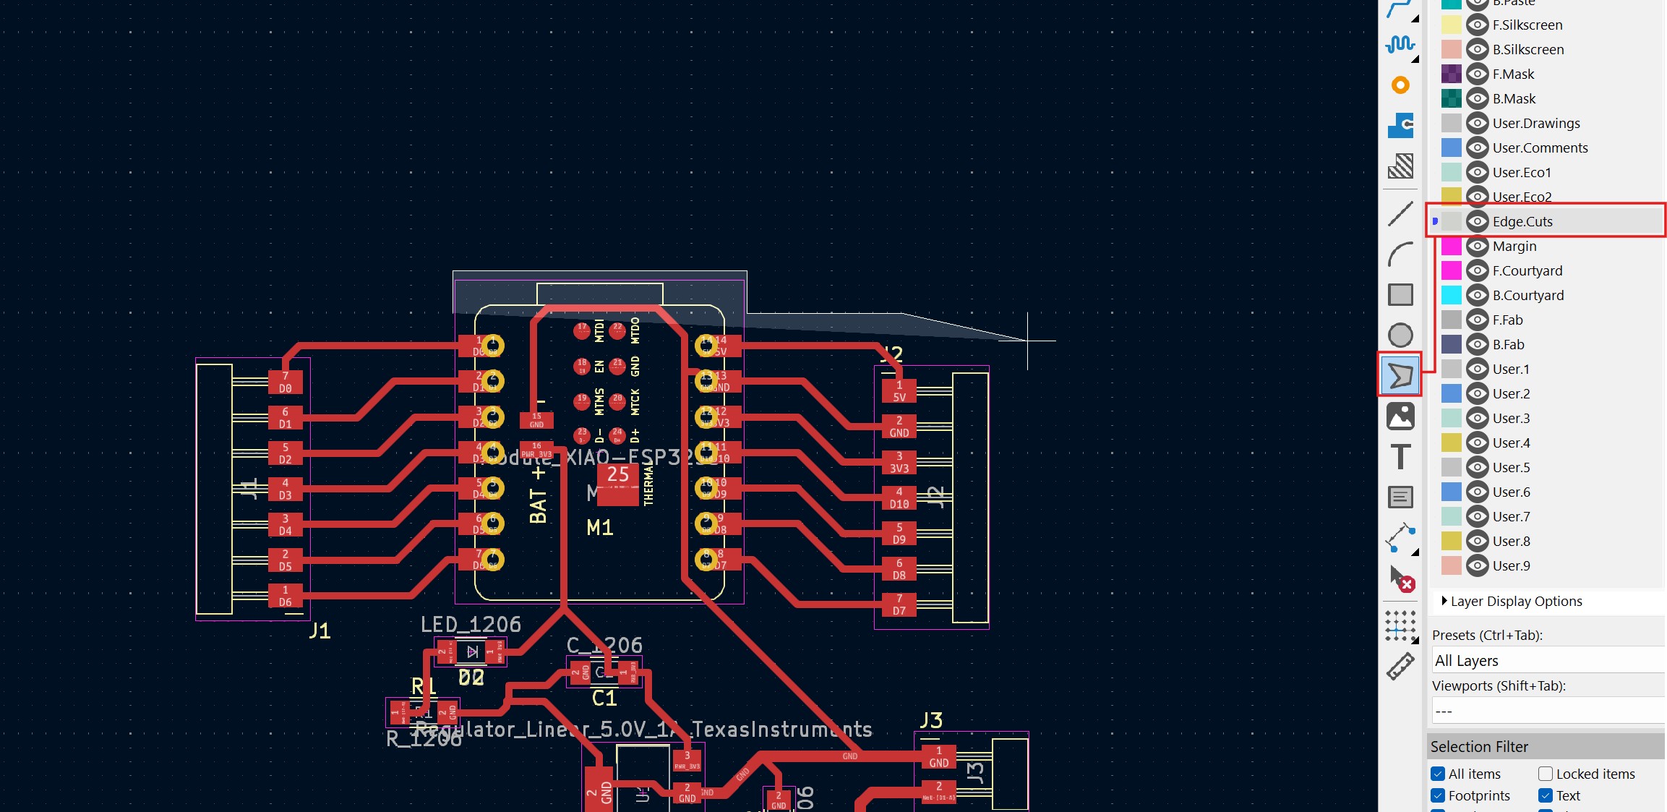Select the Tune Length tool
Image resolution: width=1667 pixels, height=812 pixels.
(1400, 45)
